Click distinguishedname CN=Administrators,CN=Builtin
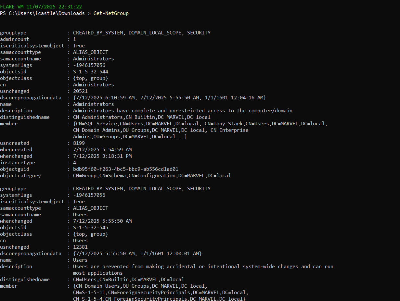 [x=142, y=117]
